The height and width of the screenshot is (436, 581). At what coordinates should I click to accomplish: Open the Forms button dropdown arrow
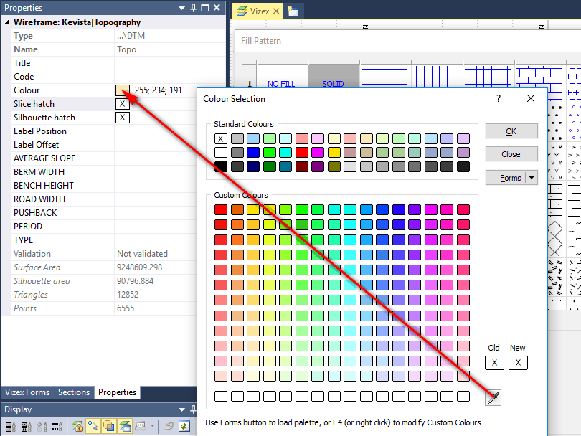(x=532, y=178)
